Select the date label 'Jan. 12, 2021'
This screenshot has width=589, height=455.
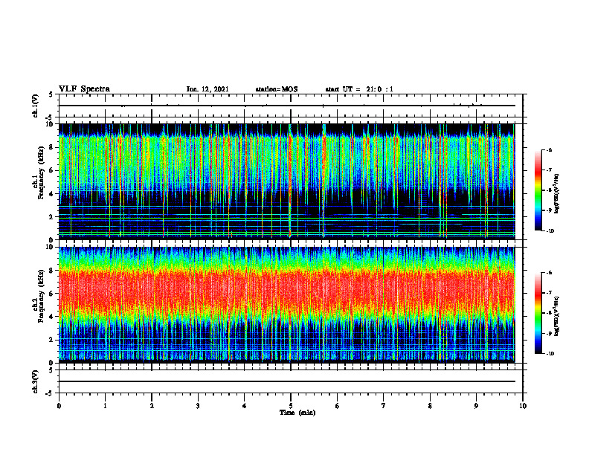(207, 89)
